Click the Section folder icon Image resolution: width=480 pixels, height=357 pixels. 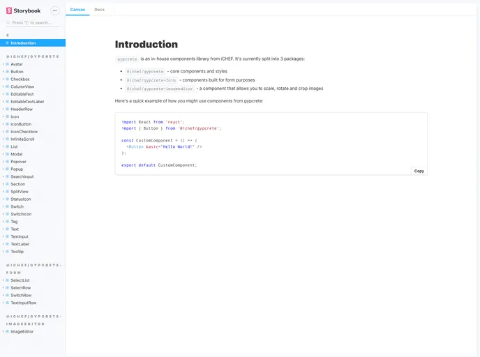pyautogui.click(x=8, y=184)
